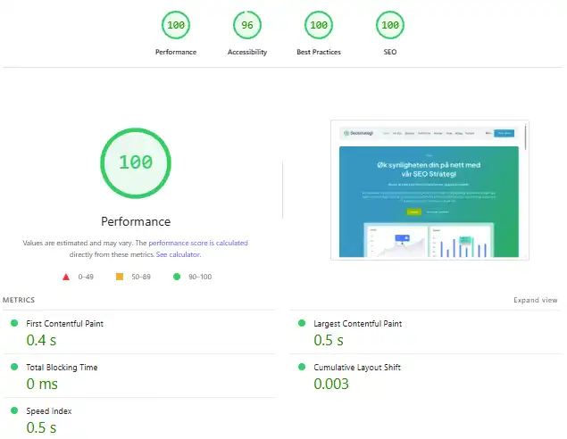Image resolution: width=567 pixels, height=439 pixels.
Task: Toggle Expand view for metrics
Action: (535, 301)
